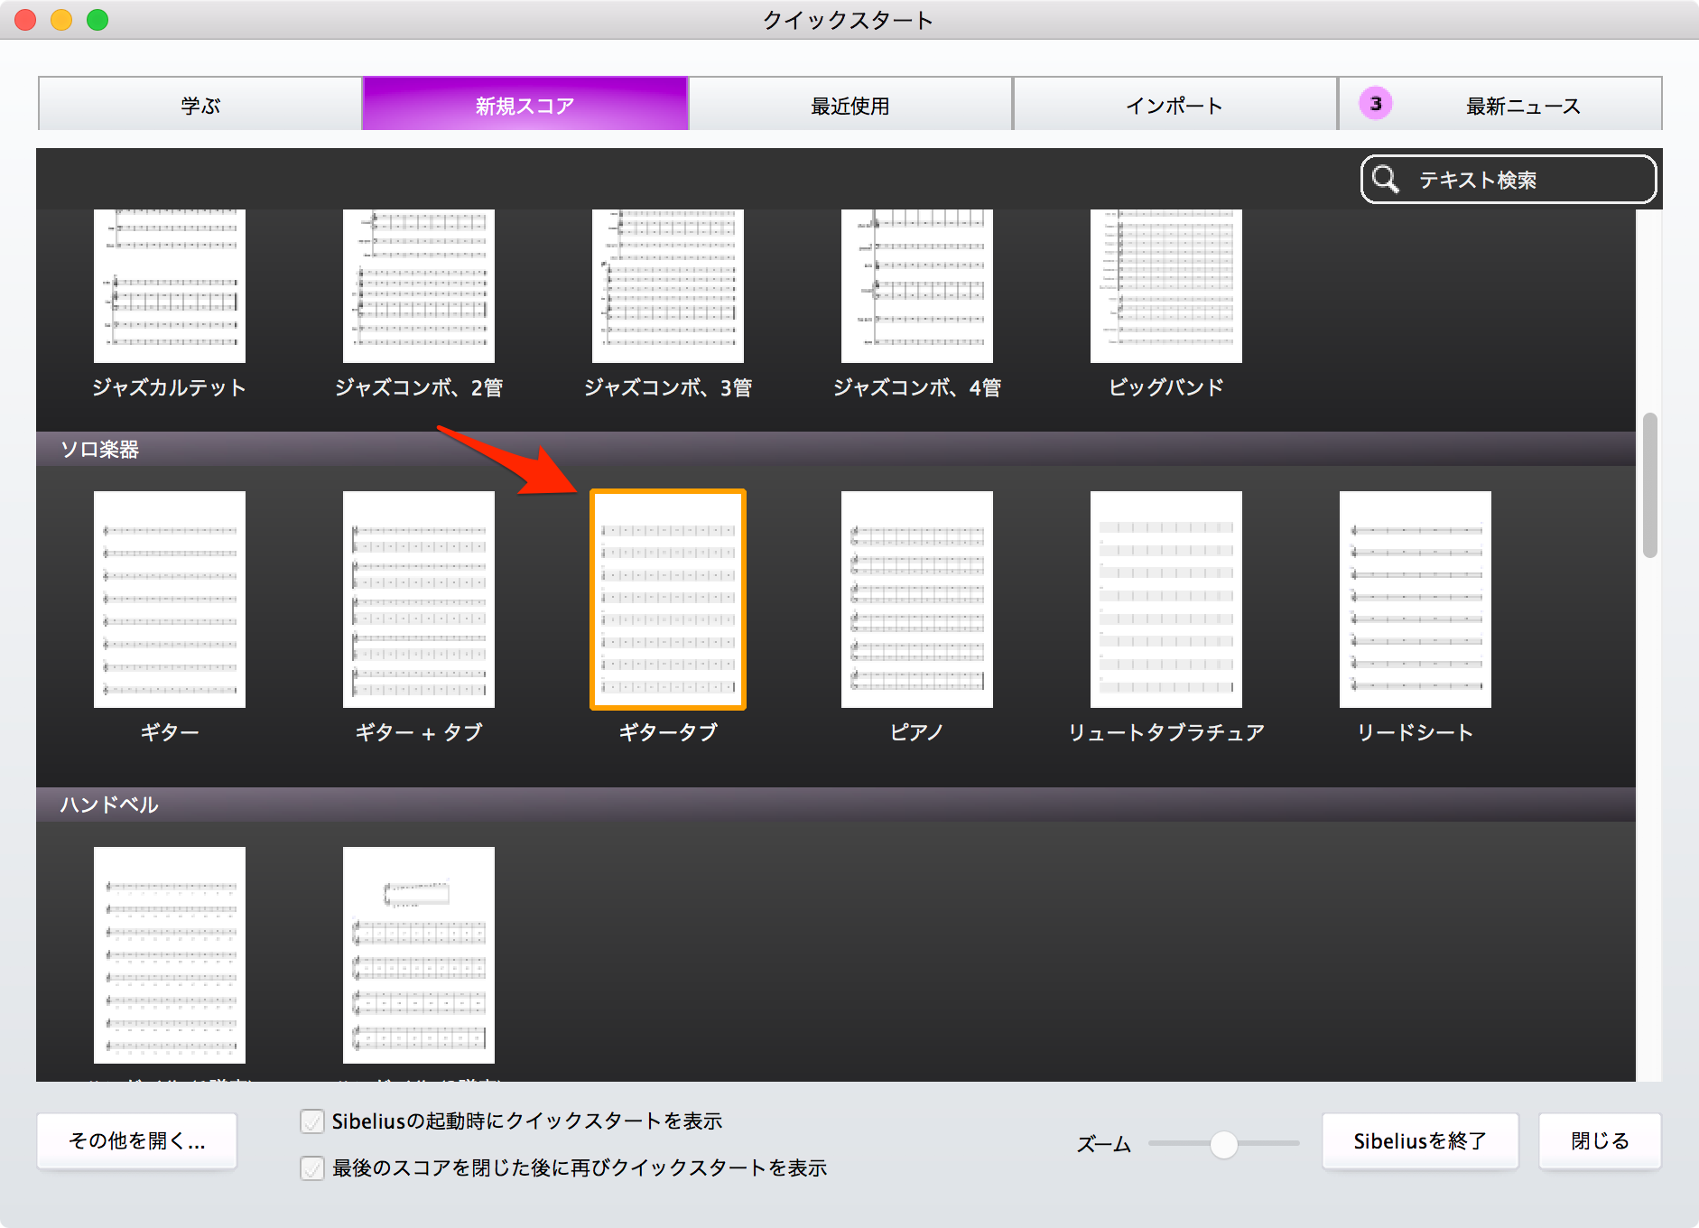Image resolution: width=1699 pixels, height=1228 pixels.
Task: Click the ズーム slider handle
Action: pos(1224,1144)
